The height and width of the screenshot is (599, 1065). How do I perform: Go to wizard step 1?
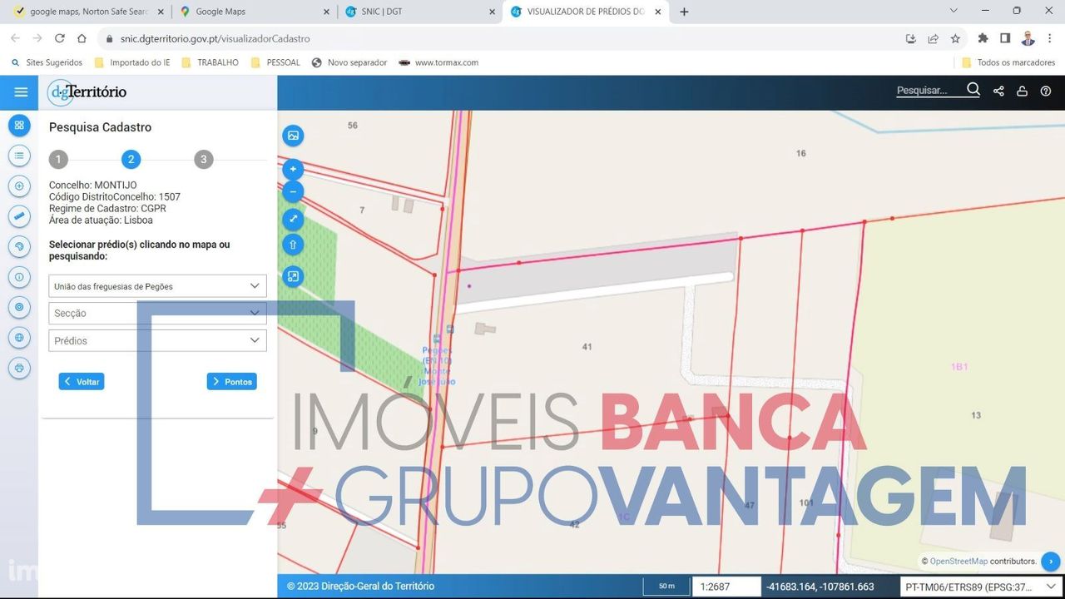[x=58, y=160]
